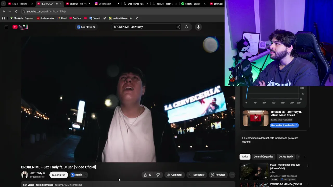Viewport: 333px width, 187px height.
Task: Clip the video with Recortar
Action: click(218, 175)
